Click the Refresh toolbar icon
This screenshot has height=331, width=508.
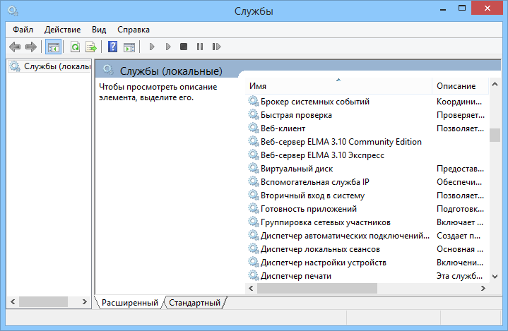tap(75, 47)
